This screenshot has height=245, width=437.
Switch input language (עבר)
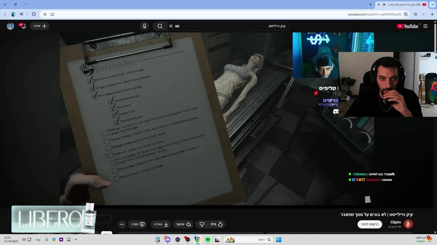click(x=38, y=240)
